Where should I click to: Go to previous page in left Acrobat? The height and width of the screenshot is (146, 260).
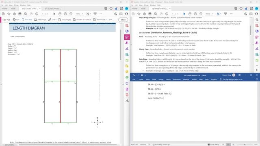point(31,14)
